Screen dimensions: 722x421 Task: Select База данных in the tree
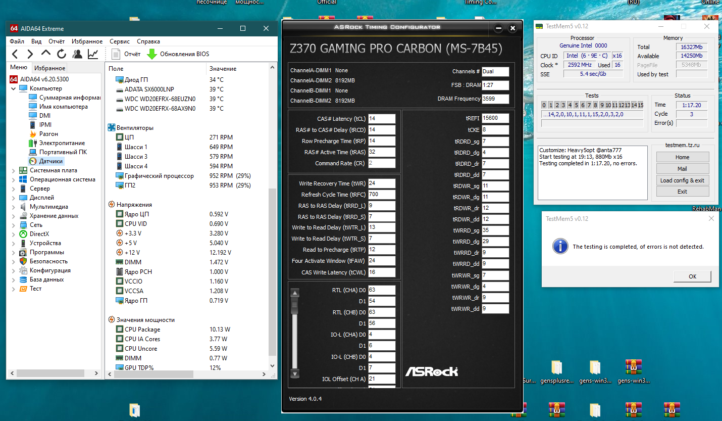tap(41, 279)
